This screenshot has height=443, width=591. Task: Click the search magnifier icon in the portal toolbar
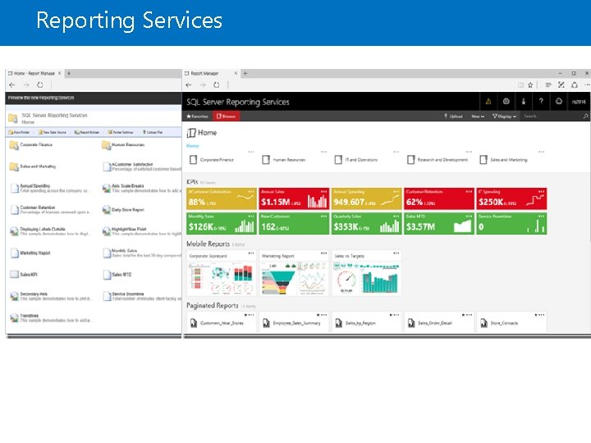tap(585, 116)
